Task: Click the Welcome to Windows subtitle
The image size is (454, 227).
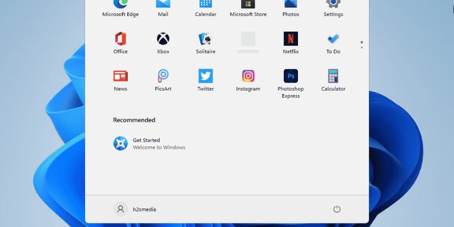Action: pyautogui.click(x=159, y=148)
